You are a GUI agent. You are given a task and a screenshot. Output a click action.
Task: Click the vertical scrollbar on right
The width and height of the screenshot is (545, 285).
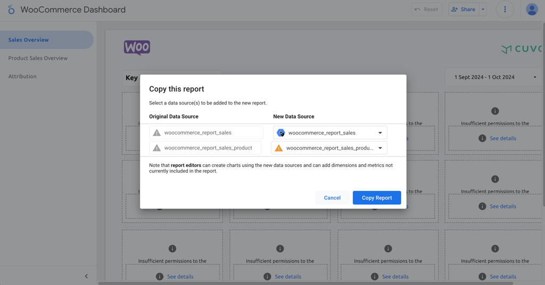click(543, 114)
